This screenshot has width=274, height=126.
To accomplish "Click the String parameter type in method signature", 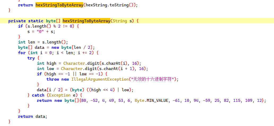I will tap(120, 21).
